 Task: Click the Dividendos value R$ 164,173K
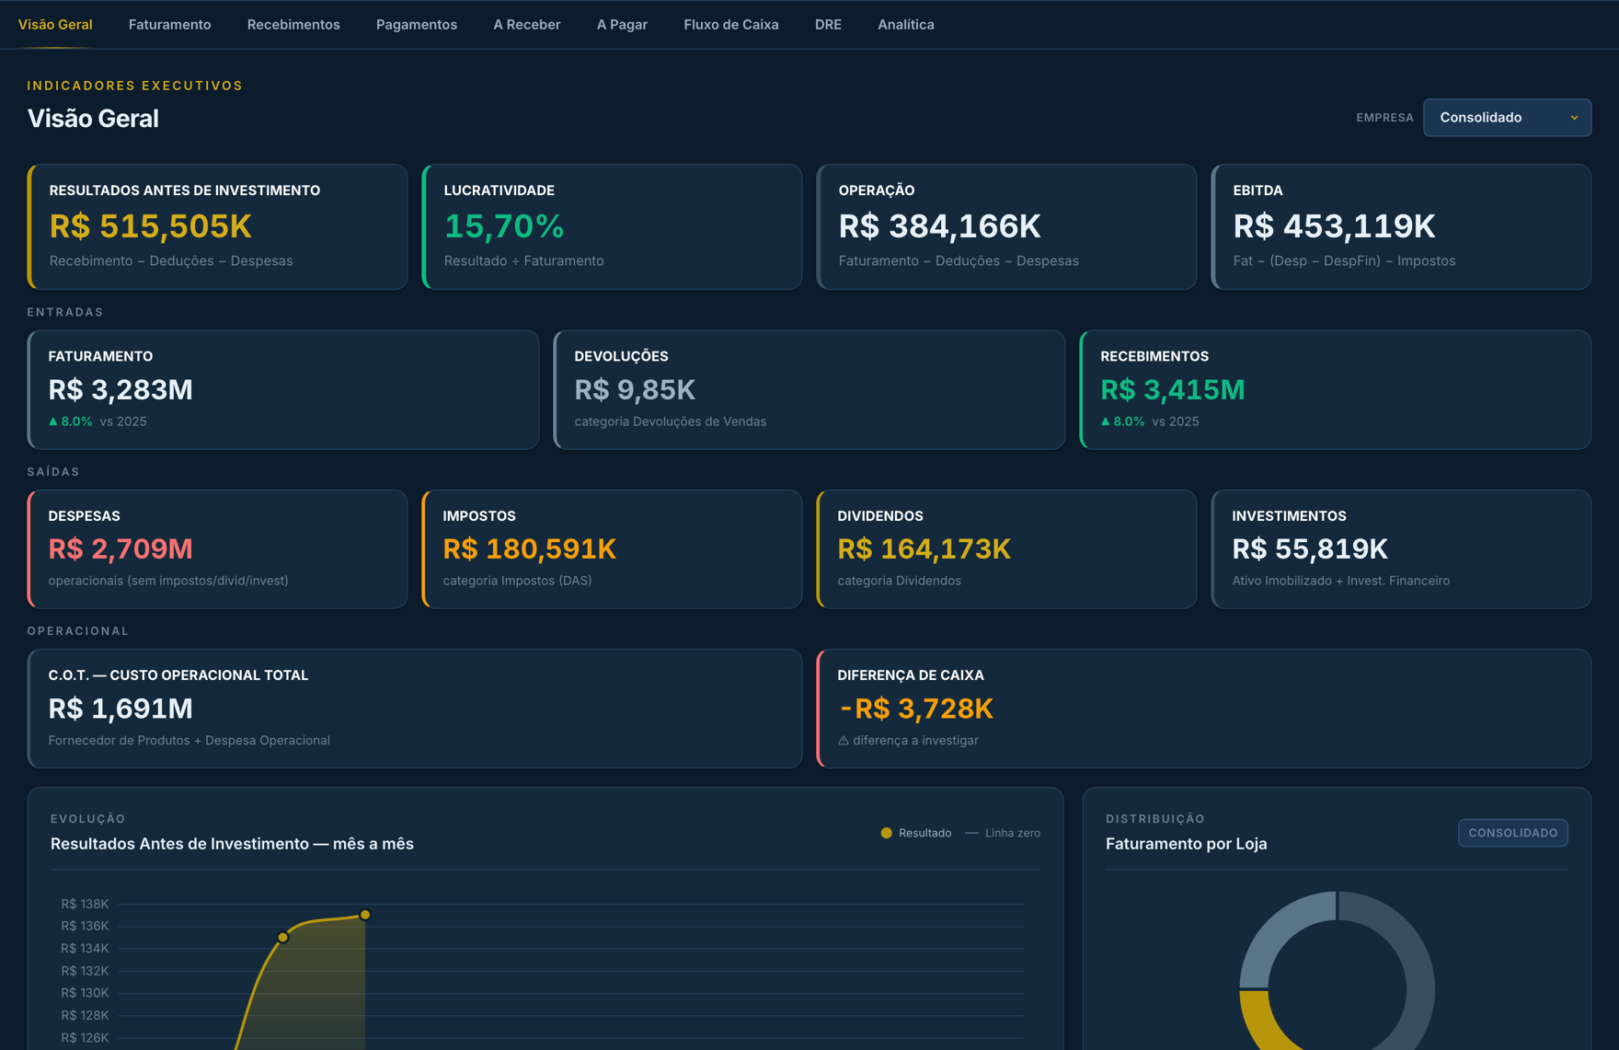tap(924, 549)
